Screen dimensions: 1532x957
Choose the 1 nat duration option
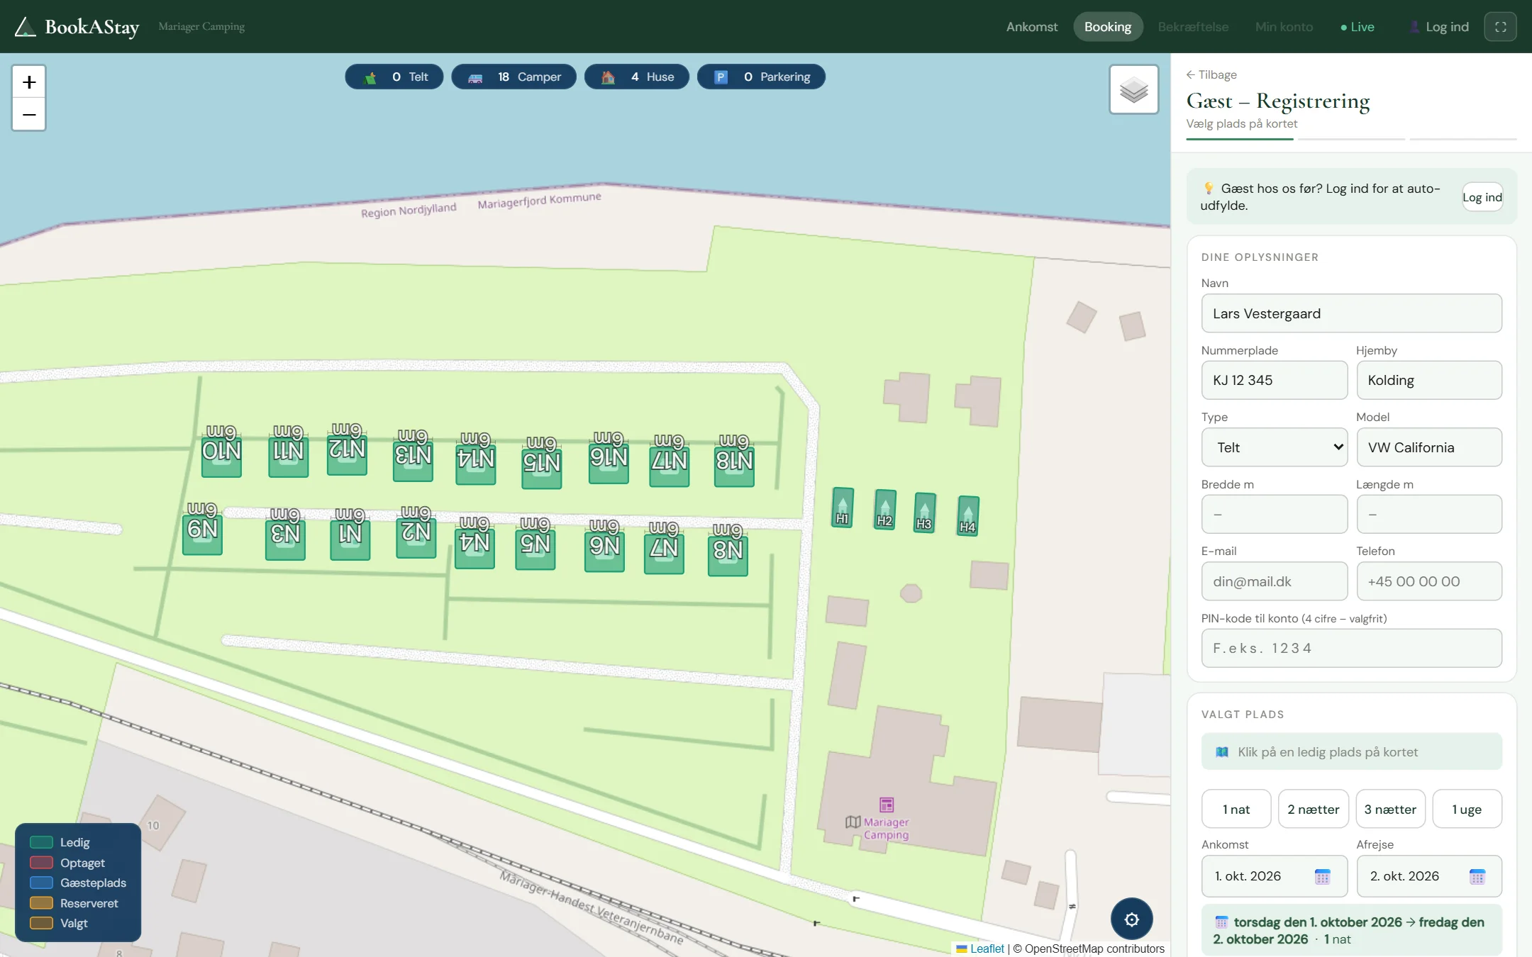[x=1236, y=809]
